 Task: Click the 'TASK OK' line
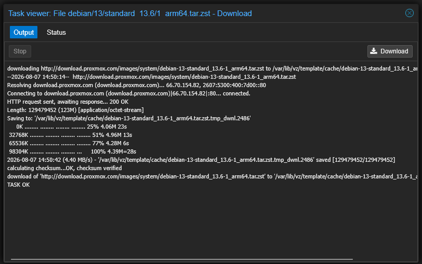pos(19,185)
